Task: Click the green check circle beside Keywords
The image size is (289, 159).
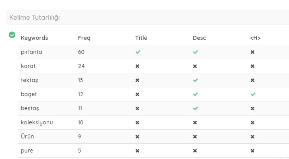Action: [12, 35]
